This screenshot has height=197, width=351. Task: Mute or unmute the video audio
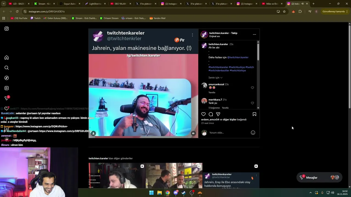point(193,133)
